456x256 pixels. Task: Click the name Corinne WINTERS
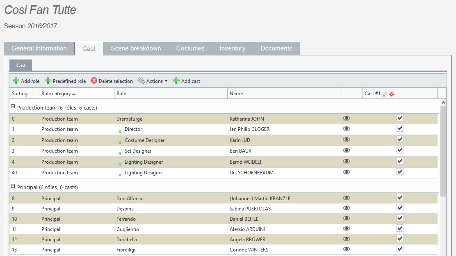tap(249, 249)
